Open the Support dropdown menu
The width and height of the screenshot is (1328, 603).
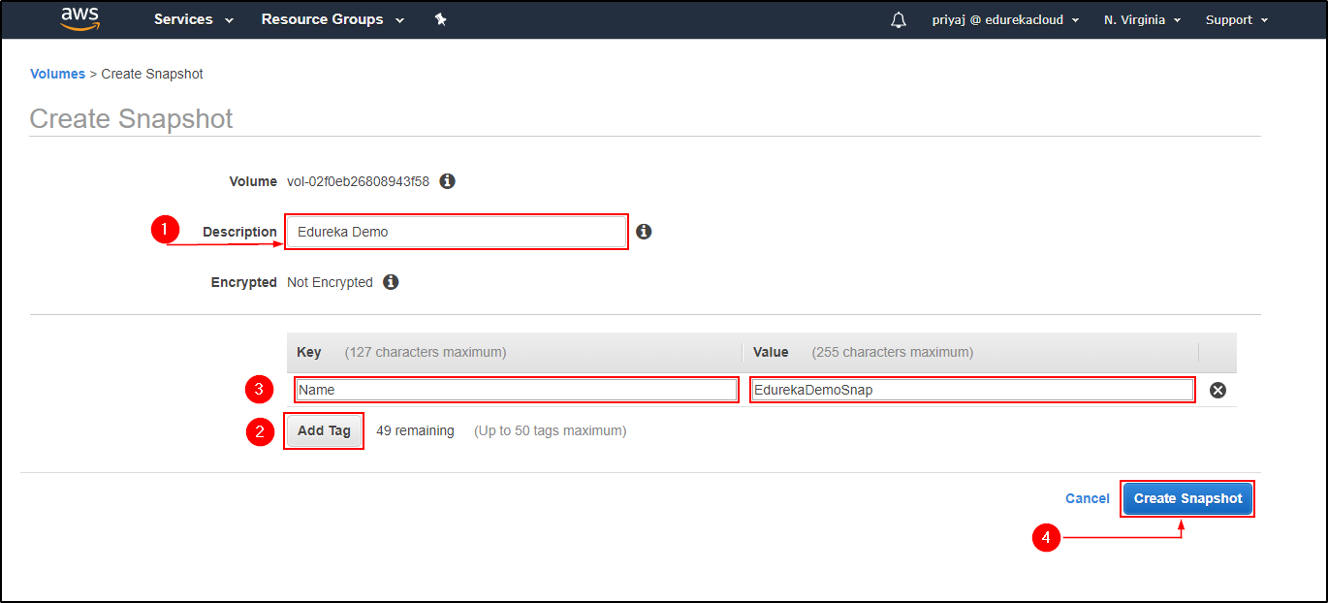1237,19
